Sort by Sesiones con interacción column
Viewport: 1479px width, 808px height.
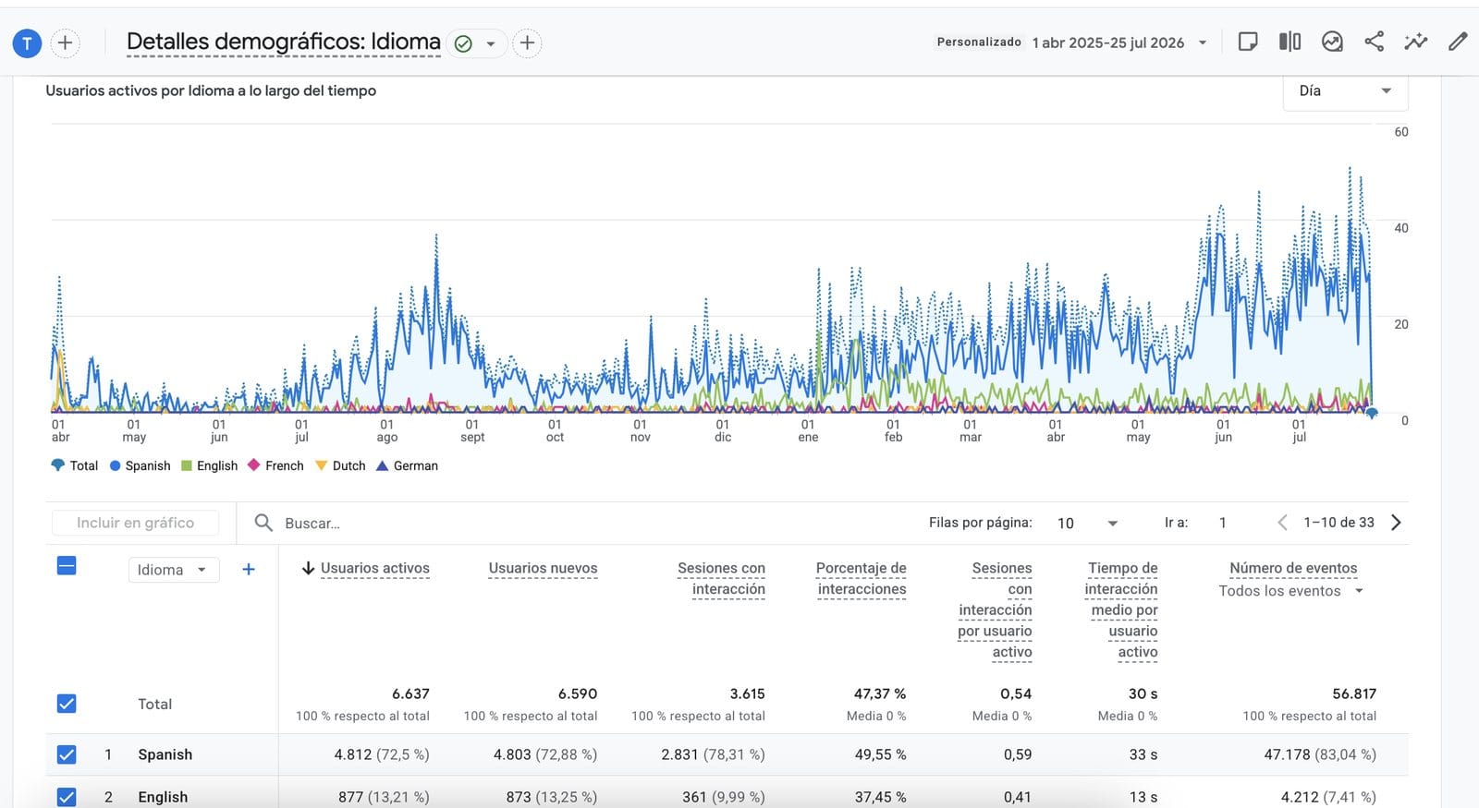721,579
